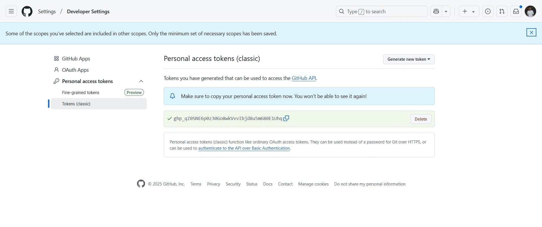
Task: Click the footer GitHub logo
Action: [x=141, y=184]
